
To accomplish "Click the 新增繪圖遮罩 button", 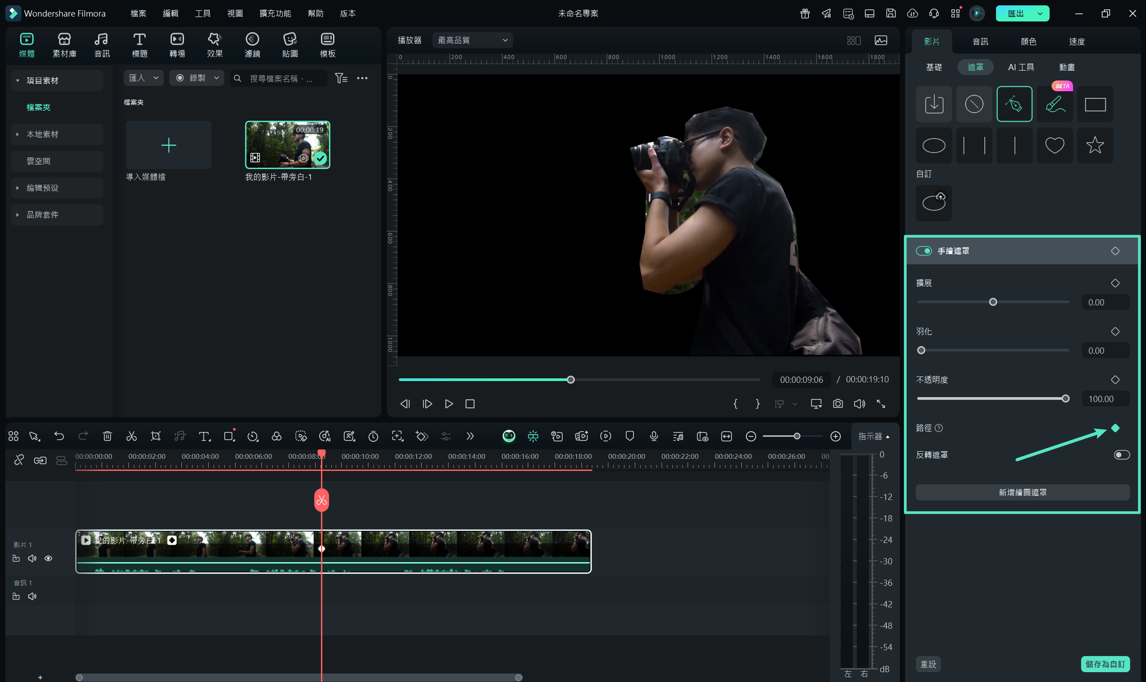I will coord(1022,492).
